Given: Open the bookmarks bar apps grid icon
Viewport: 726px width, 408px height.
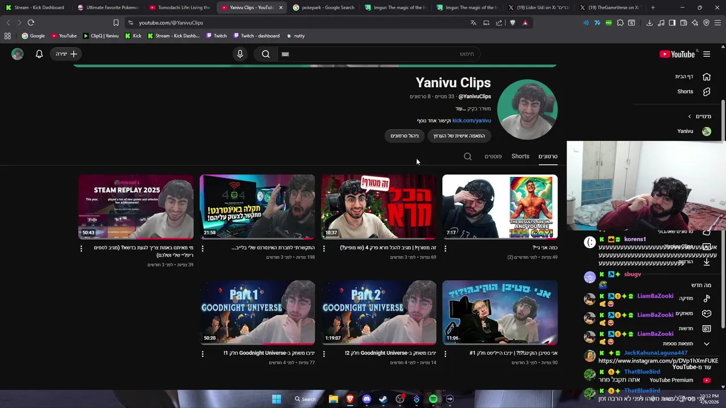Looking at the screenshot, I should click(7, 36).
